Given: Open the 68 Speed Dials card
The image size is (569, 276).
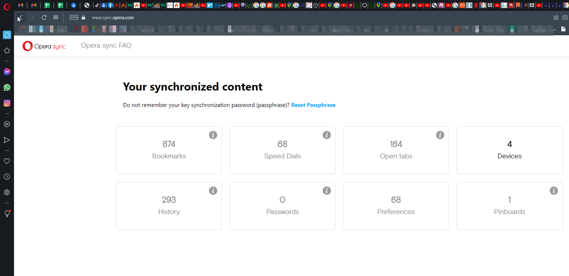Looking at the screenshot, I should pos(283,150).
